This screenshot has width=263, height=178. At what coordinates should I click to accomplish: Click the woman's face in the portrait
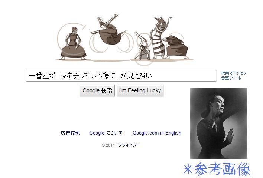[218, 105]
